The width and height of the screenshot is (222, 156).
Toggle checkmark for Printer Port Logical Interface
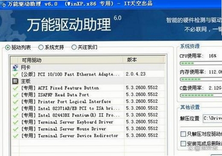coord(15,102)
